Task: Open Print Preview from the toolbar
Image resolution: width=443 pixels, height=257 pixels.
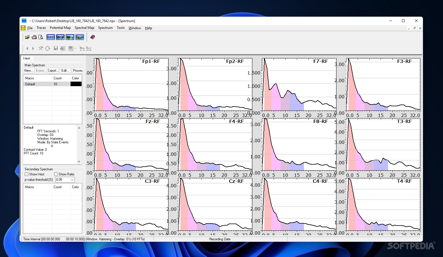Action: pyautogui.click(x=41, y=37)
